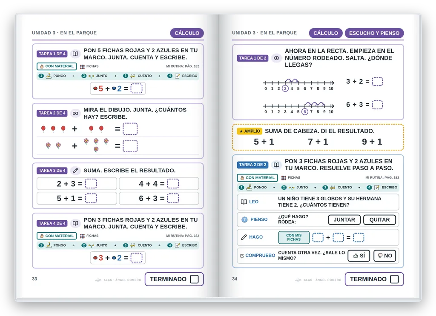Select the NO thumbs-down answer
The height and width of the screenshot is (316, 436).
pos(385,256)
